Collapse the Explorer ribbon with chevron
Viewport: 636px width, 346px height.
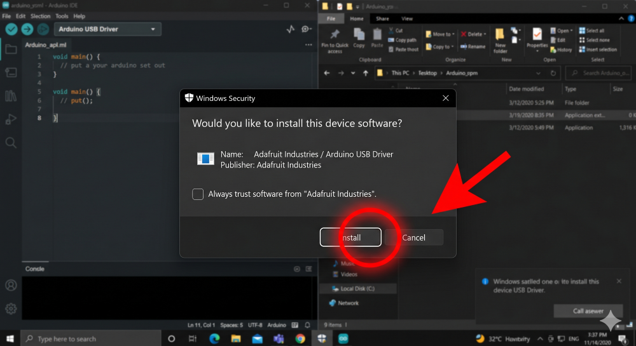(621, 18)
